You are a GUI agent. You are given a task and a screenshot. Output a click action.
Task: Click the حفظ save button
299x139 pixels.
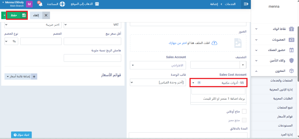coord(17,15)
